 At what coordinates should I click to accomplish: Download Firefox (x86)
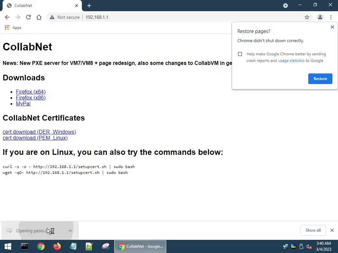click(31, 98)
